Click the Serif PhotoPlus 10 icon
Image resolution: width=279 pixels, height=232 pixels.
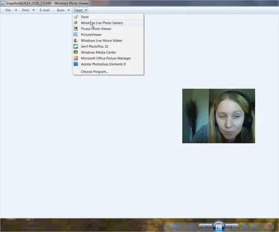76,46
